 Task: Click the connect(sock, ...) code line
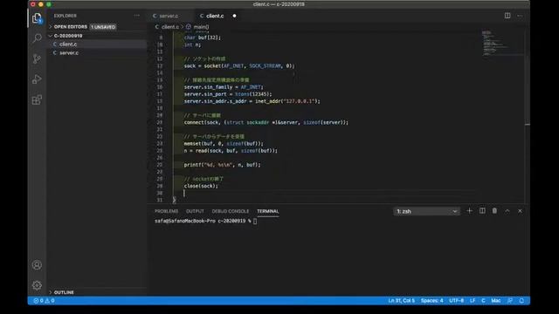266,122
